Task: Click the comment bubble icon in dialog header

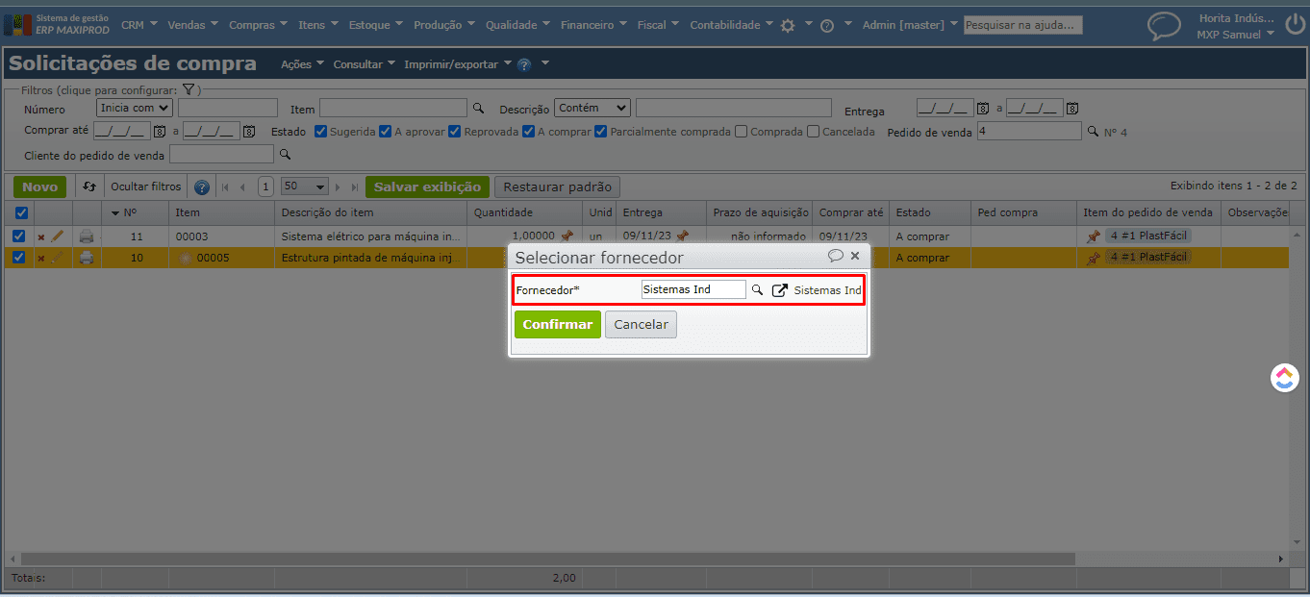Action: click(x=836, y=256)
